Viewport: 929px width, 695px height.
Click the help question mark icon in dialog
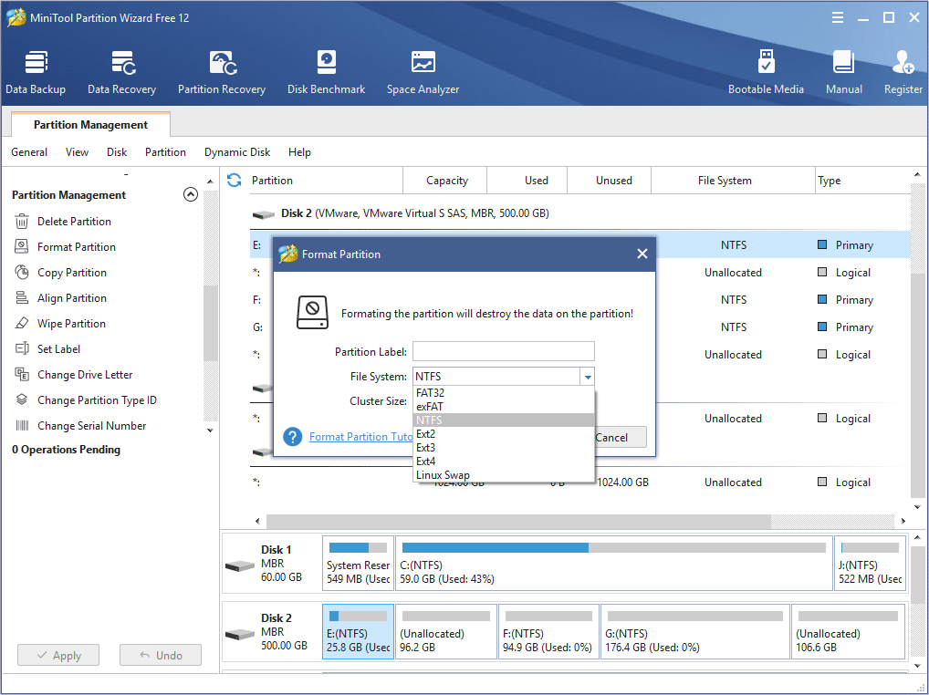click(x=293, y=437)
